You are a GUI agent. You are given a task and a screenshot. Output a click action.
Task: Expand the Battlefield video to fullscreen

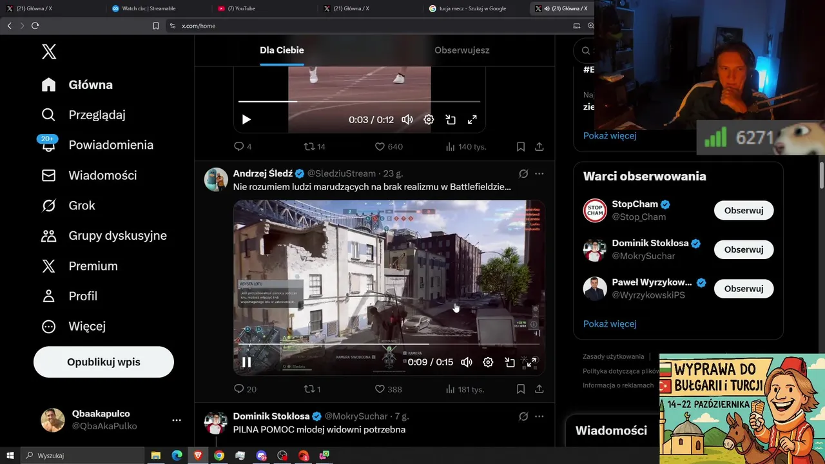coord(532,362)
